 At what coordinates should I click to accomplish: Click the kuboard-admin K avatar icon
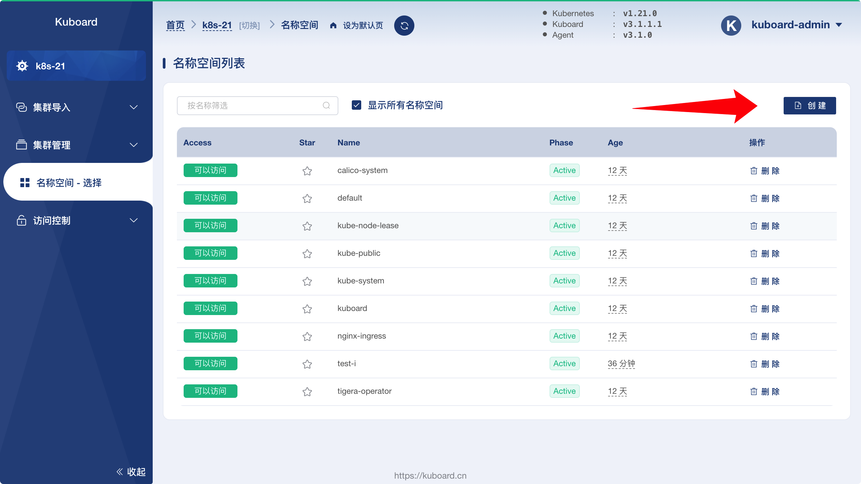coord(731,26)
